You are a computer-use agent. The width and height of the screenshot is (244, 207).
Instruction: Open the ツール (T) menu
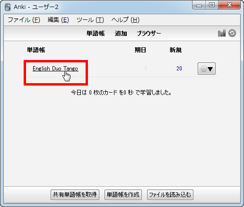(x=90, y=20)
